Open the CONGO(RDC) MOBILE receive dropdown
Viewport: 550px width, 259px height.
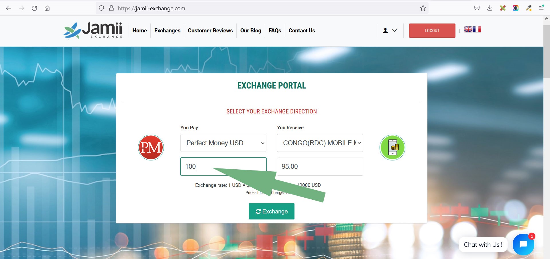point(320,143)
